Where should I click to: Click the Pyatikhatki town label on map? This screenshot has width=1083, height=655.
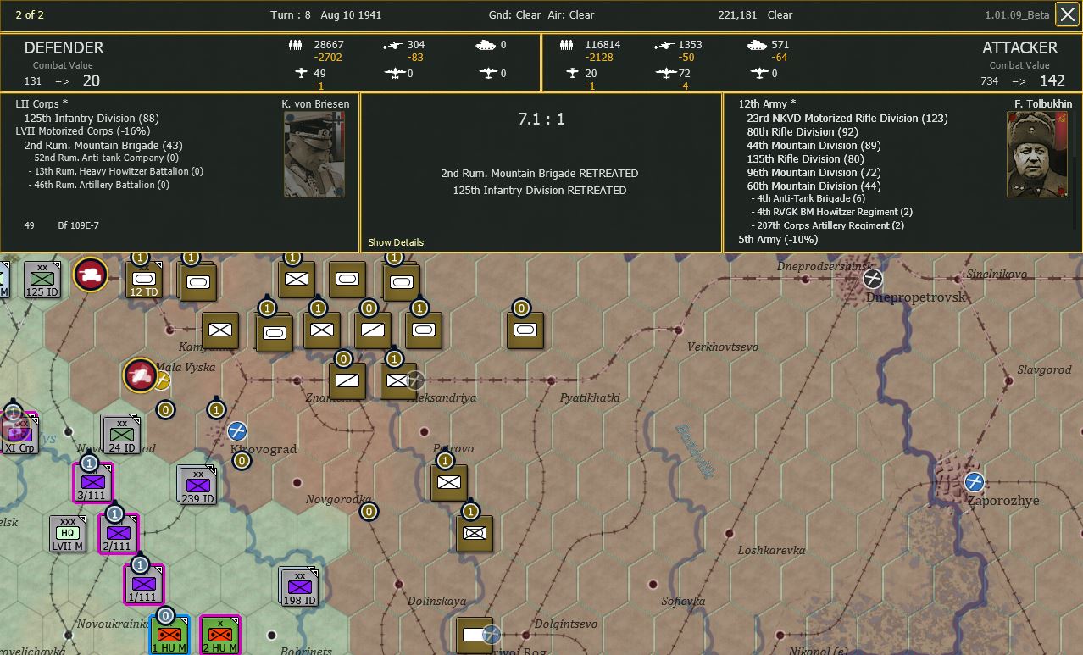click(590, 397)
